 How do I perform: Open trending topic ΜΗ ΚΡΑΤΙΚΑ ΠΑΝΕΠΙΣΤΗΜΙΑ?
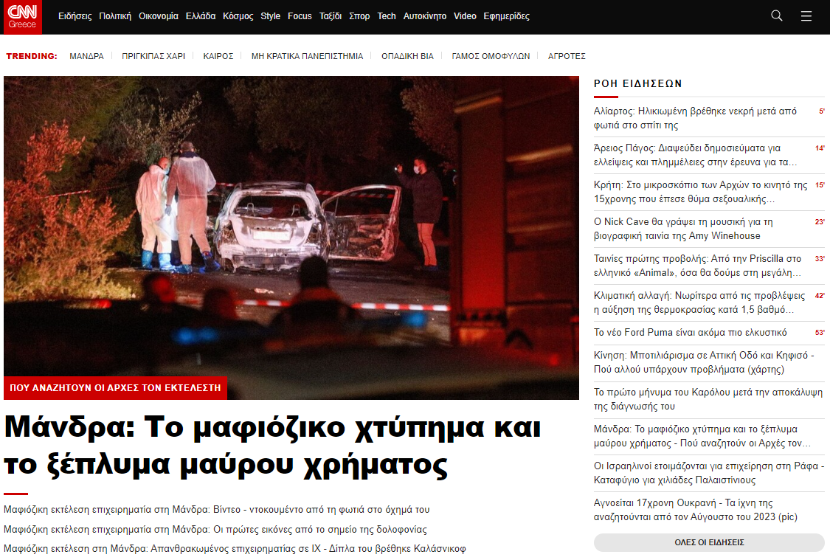307,56
